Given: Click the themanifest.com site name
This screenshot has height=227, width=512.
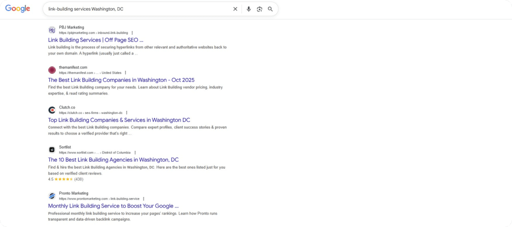Looking at the screenshot, I should coord(73,67).
